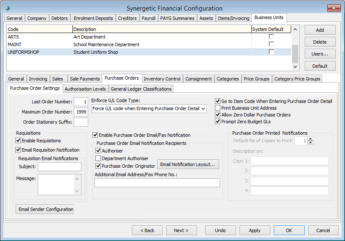Open Category Price Groups tab
The height and width of the screenshot is (241, 345).
(297, 79)
